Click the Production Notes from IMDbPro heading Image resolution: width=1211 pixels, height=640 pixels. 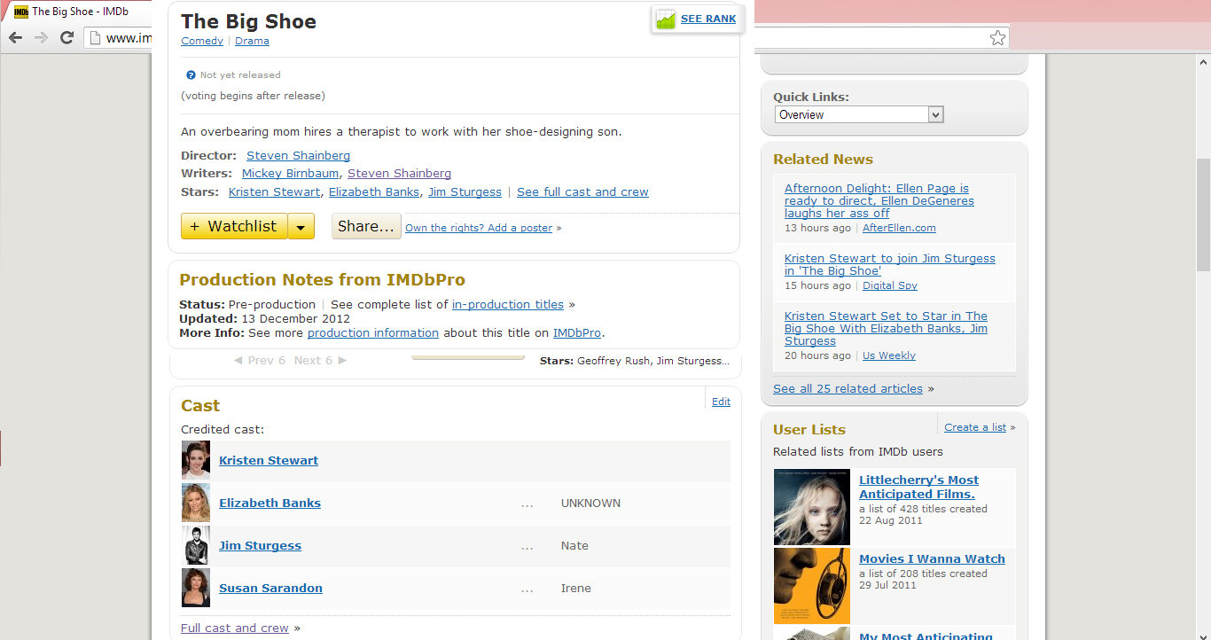click(322, 280)
